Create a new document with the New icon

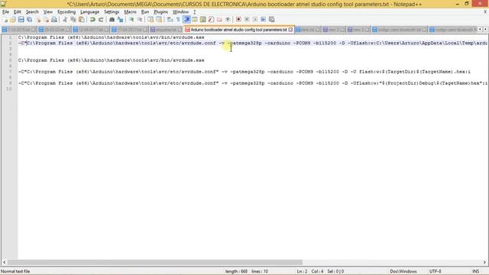click(5, 20)
